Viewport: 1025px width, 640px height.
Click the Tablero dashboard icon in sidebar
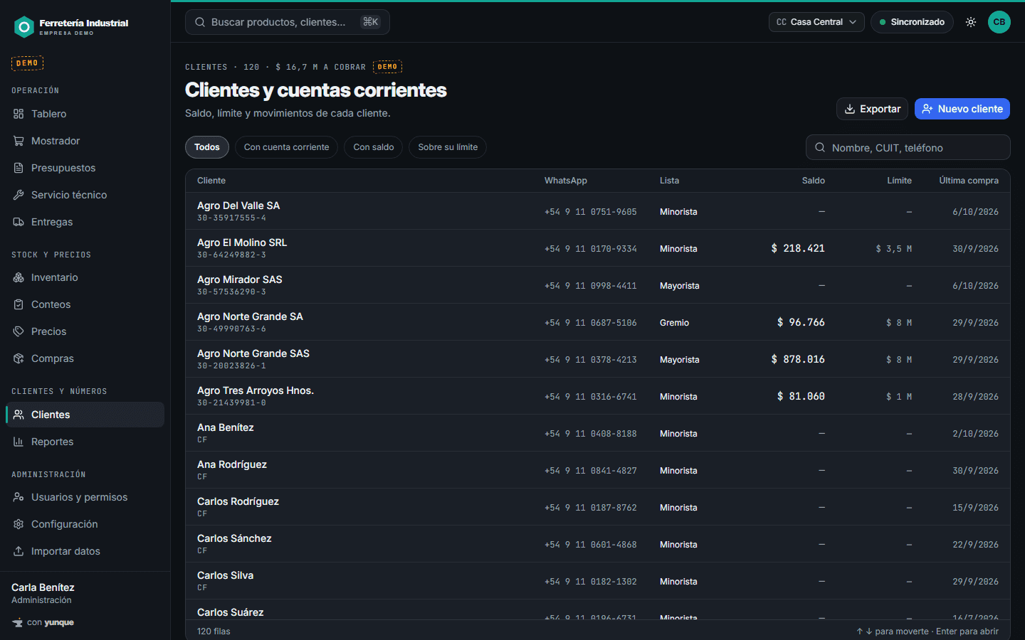pos(19,114)
